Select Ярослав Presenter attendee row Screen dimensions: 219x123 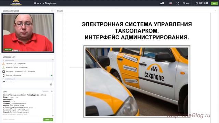tap(27, 75)
